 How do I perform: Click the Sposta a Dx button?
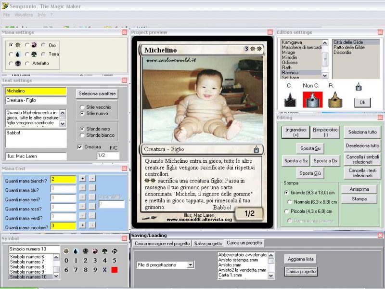coord(326,161)
